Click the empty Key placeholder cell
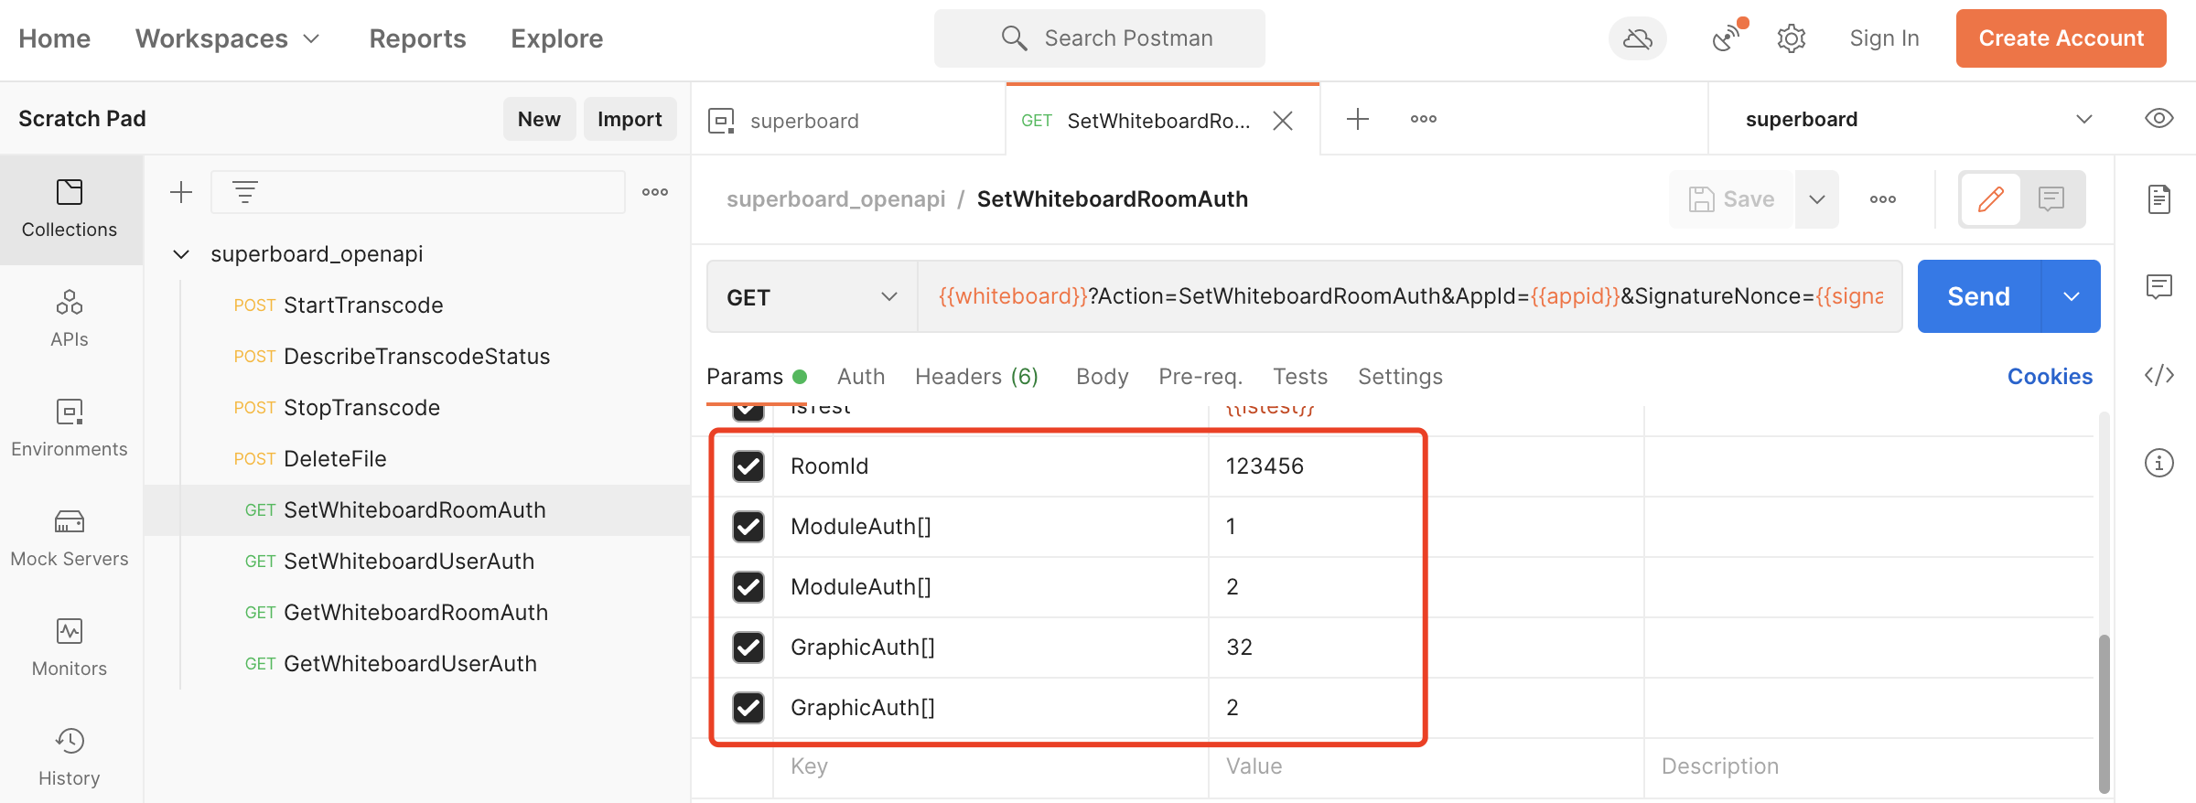Screen dimensions: 2196x803 pyautogui.click(x=990, y=766)
